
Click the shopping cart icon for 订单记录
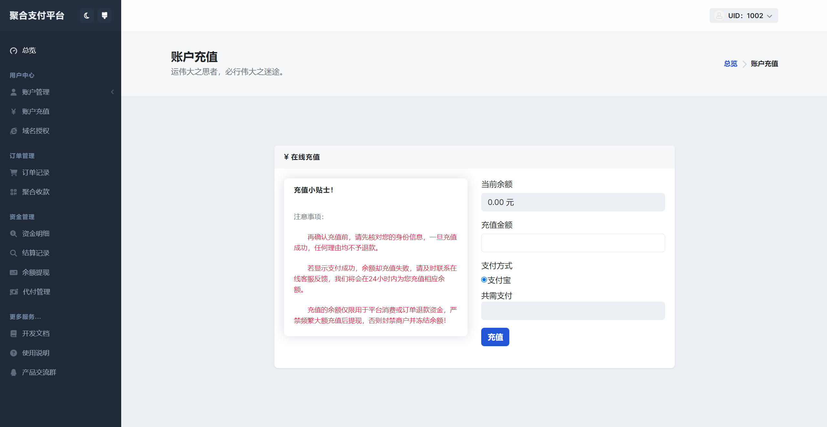click(x=14, y=173)
